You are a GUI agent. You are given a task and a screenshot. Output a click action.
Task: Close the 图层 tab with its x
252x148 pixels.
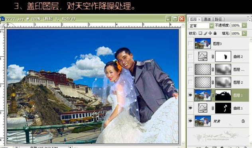coord(199,19)
